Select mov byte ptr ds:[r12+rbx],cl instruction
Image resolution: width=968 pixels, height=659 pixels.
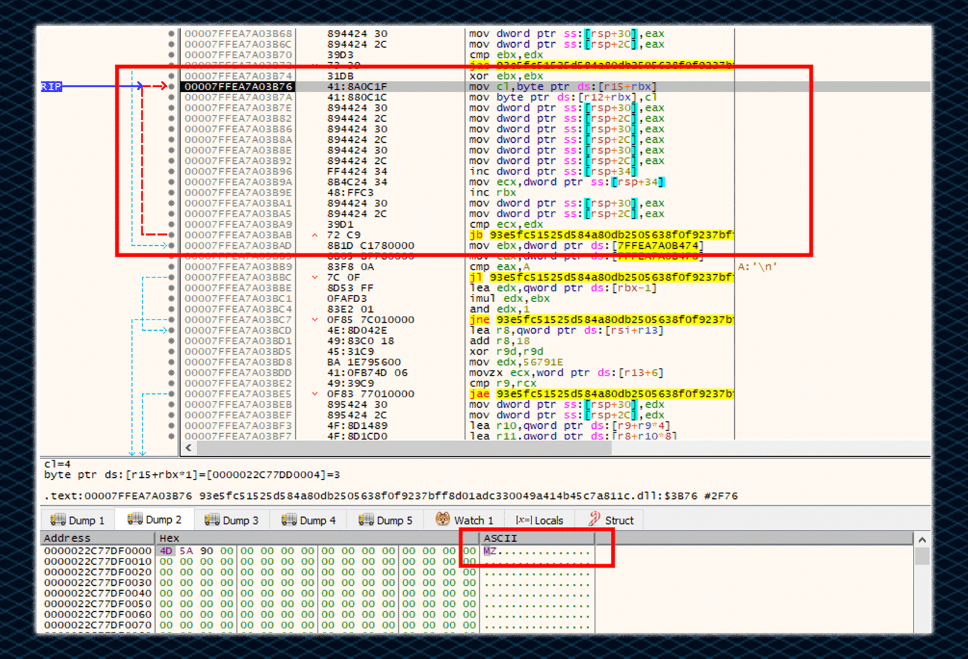click(562, 97)
